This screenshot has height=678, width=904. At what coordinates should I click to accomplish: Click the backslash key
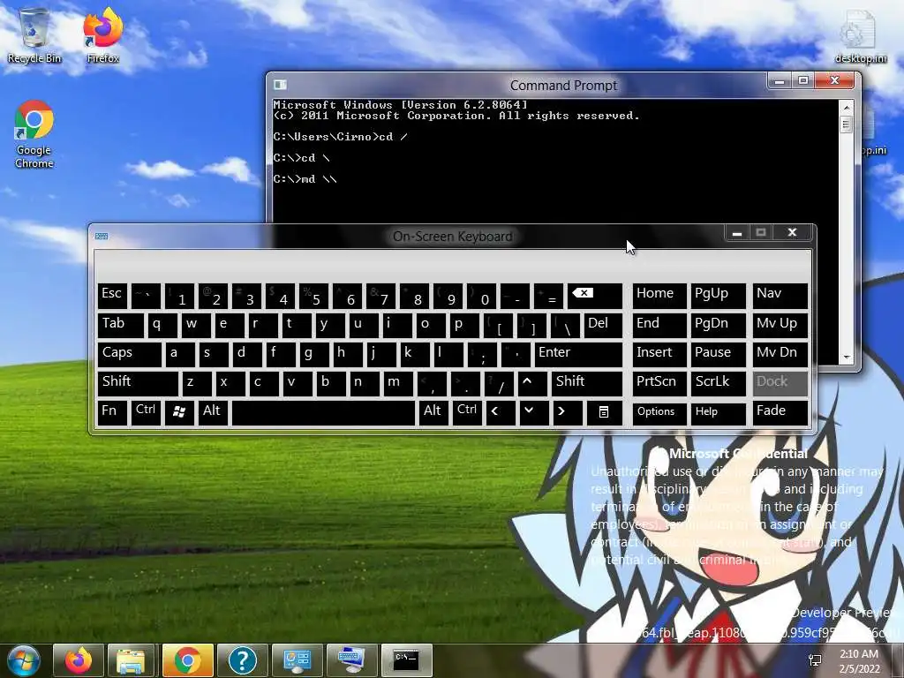tap(566, 325)
